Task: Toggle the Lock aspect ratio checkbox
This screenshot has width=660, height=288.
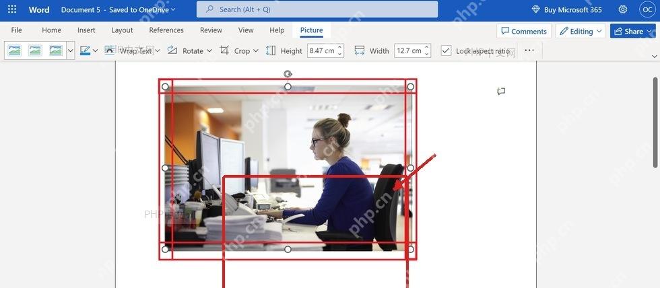Action: coord(446,51)
